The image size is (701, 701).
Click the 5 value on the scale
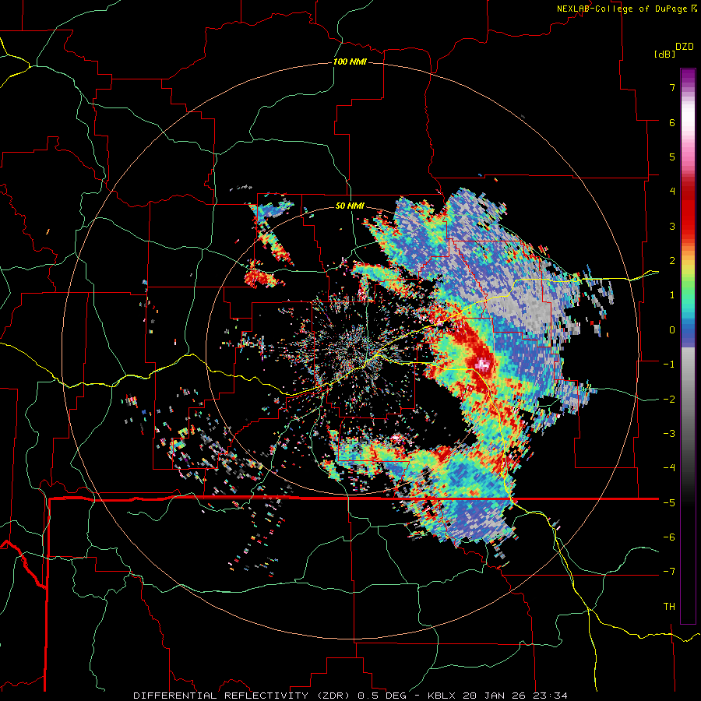[672, 157]
